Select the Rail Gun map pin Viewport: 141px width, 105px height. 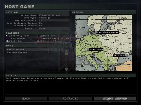click(126, 55)
